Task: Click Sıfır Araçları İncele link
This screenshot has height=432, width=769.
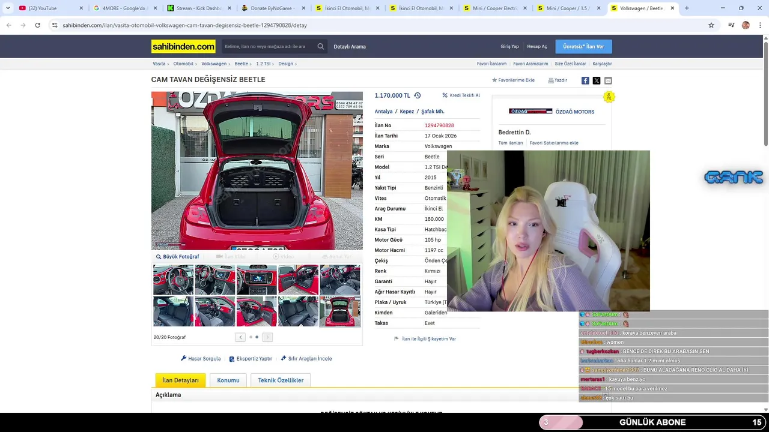Action: [x=306, y=359]
